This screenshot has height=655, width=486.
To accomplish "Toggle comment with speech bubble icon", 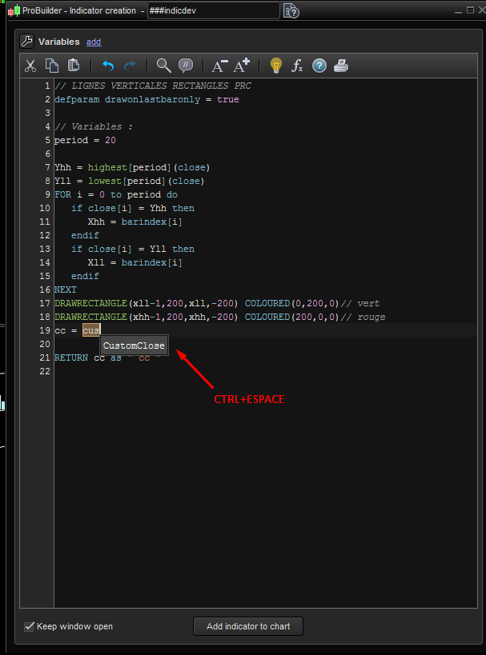I will click(x=186, y=66).
